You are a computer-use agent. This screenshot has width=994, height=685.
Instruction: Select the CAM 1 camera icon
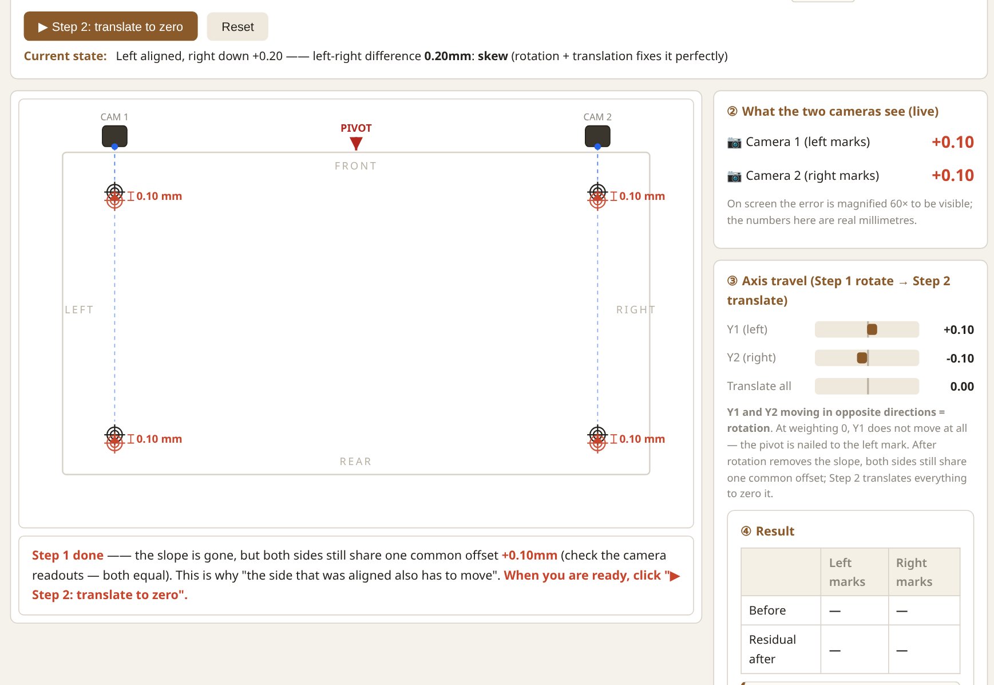coord(114,136)
